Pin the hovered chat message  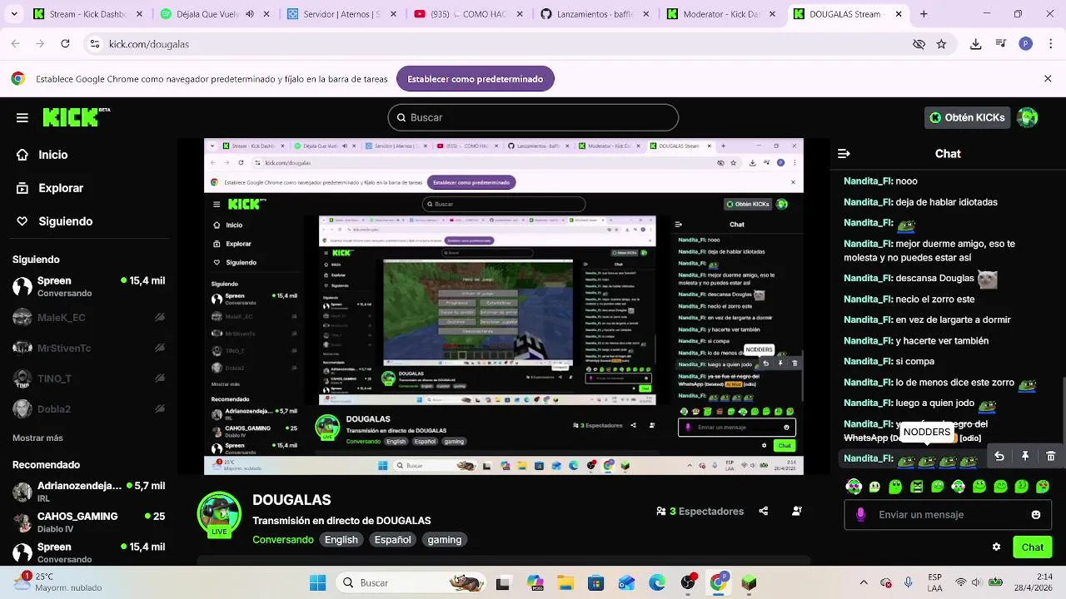click(1025, 456)
